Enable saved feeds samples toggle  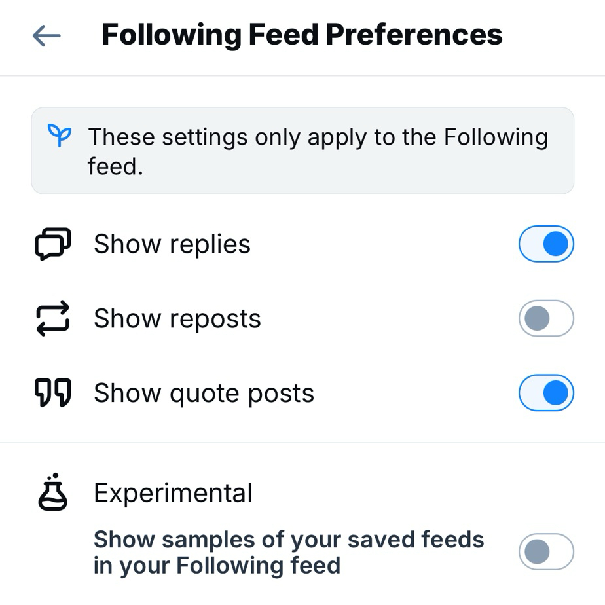[x=546, y=552]
